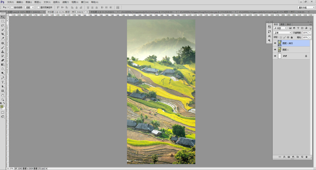Open the 不透明度 opacity slider arrow
Screen dimensions: 316x170
pos(310,33)
